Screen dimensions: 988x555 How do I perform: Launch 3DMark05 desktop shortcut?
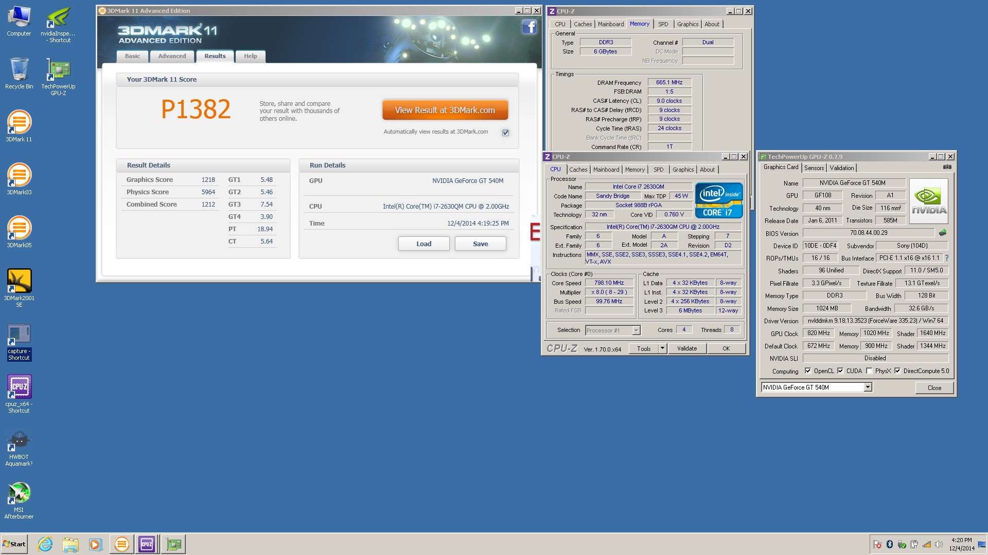pyautogui.click(x=19, y=232)
